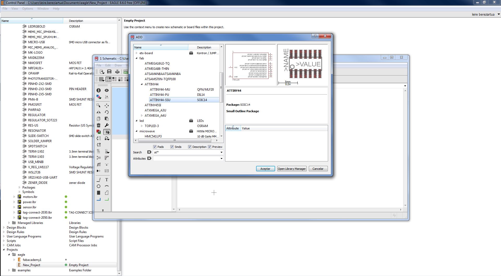The image size is (501, 276).
Task: Click the highlighted Add Part tool
Action: [107, 132]
